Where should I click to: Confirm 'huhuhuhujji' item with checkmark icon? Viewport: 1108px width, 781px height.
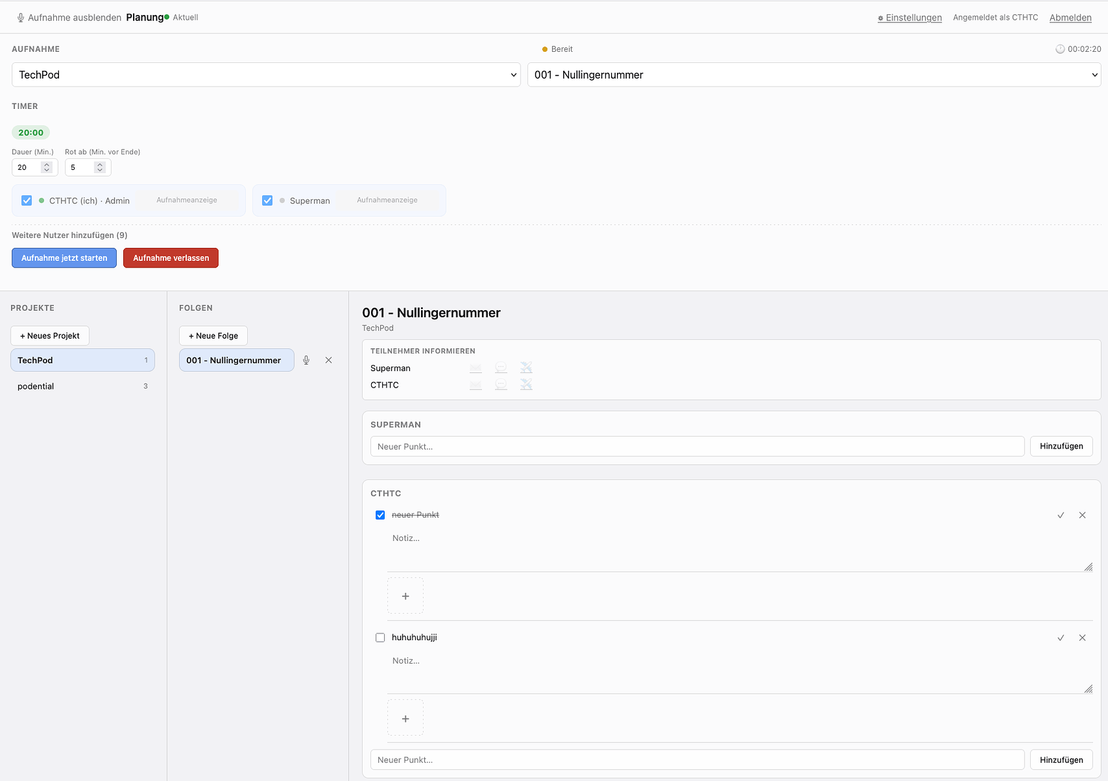tap(1061, 638)
